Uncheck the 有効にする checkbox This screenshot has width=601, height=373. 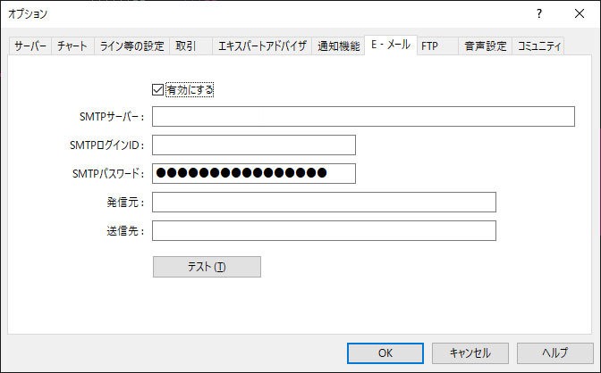click(x=159, y=89)
